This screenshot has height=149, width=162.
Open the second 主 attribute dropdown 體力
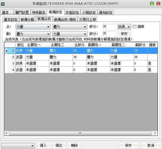tap(70, 27)
